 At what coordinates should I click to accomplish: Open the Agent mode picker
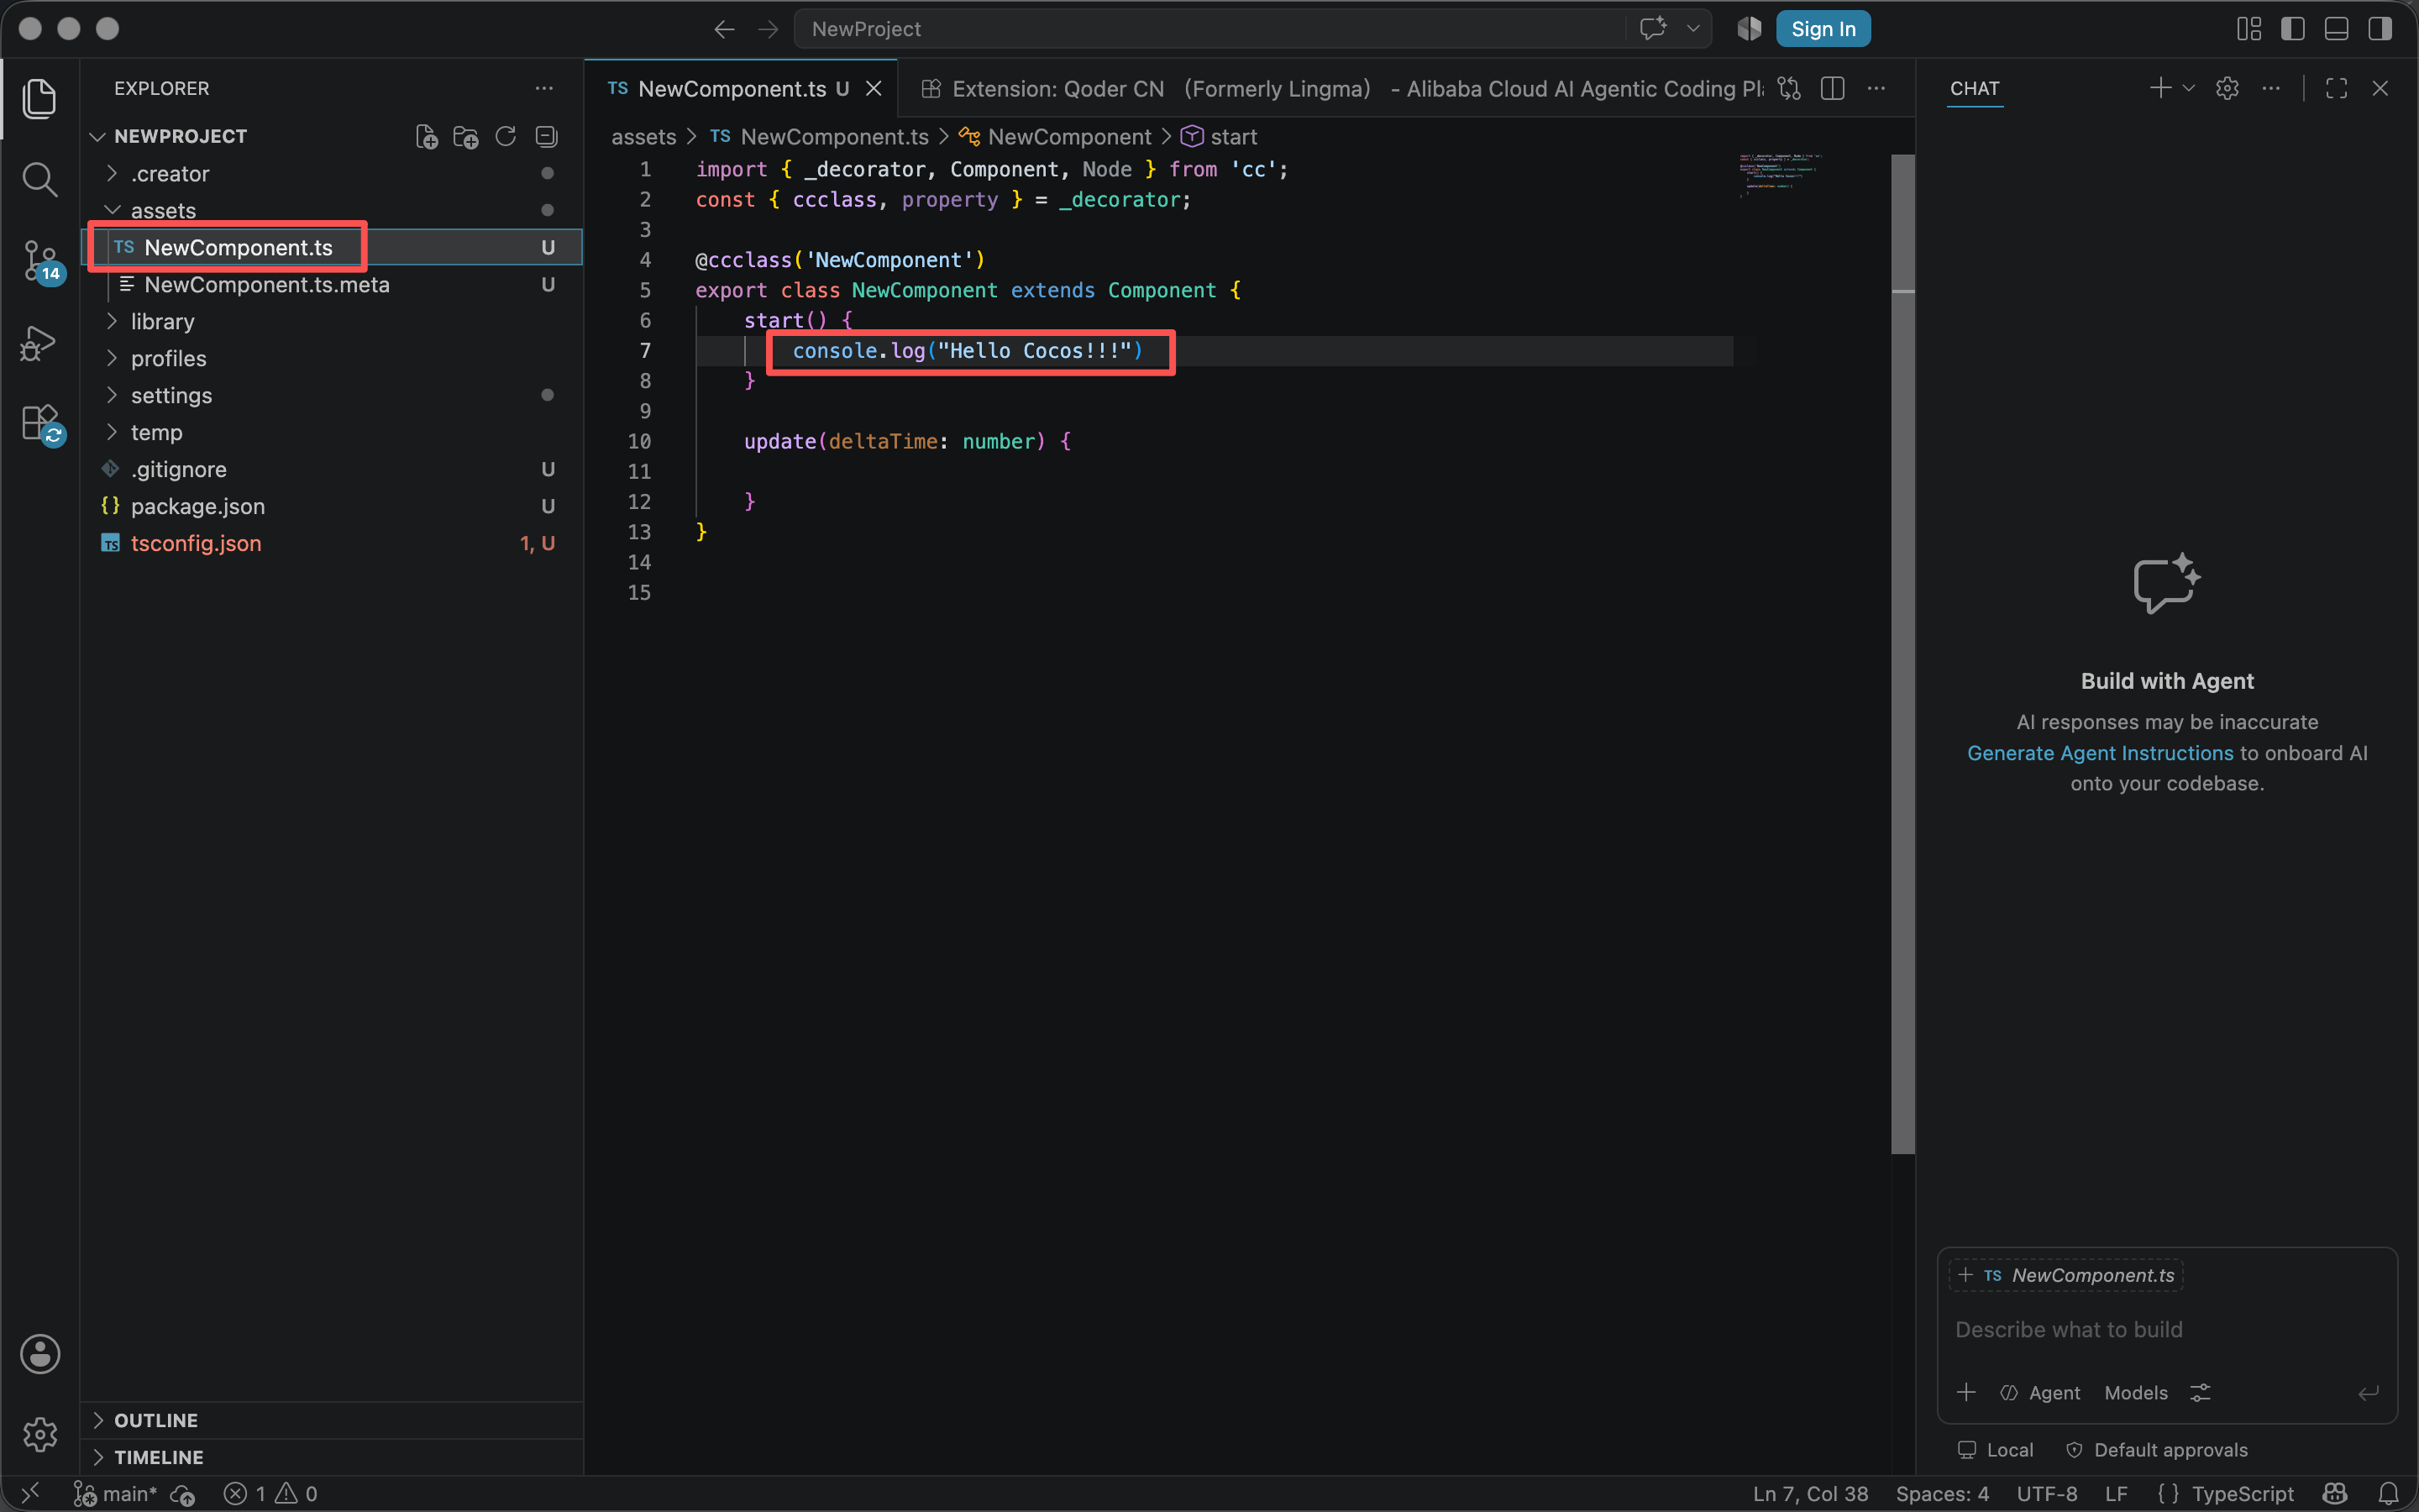[2040, 1393]
